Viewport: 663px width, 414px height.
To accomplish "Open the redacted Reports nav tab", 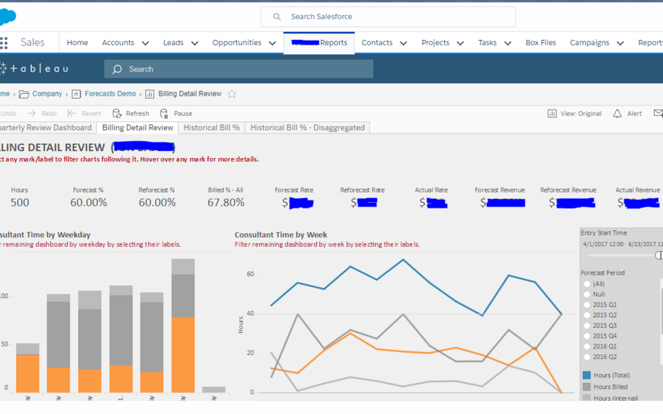I will [319, 43].
